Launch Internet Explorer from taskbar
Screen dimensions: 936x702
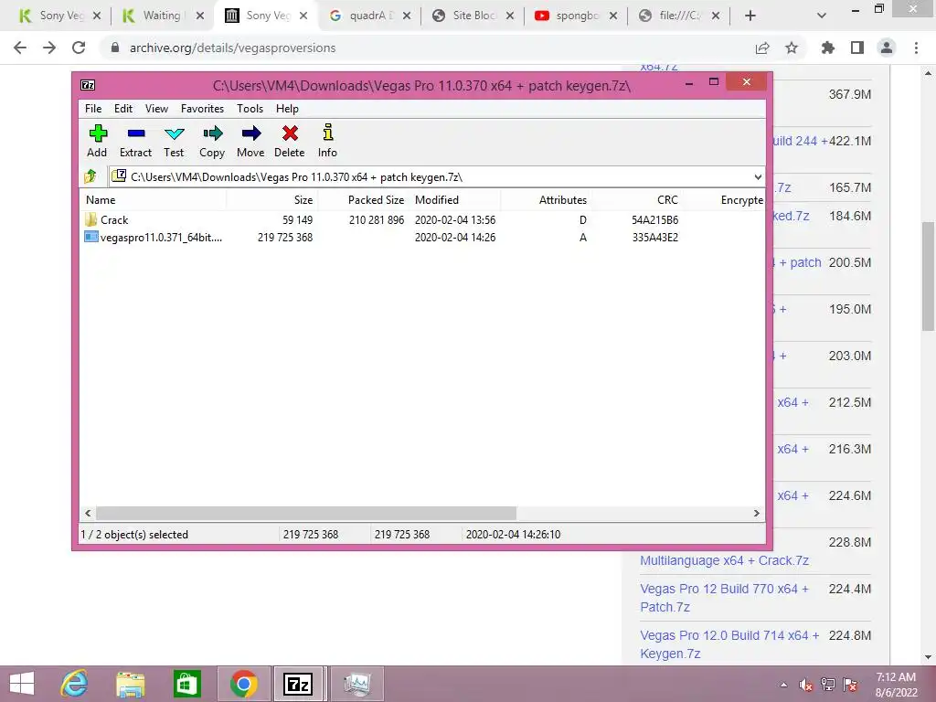click(x=74, y=684)
